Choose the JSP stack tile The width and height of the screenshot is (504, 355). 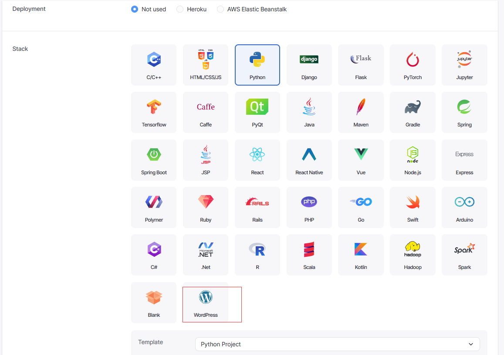[x=206, y=160]
